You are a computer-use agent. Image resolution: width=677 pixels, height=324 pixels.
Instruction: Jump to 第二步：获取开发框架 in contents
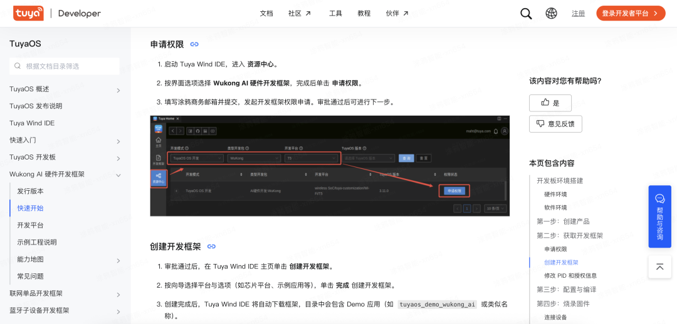pos(570,236)
